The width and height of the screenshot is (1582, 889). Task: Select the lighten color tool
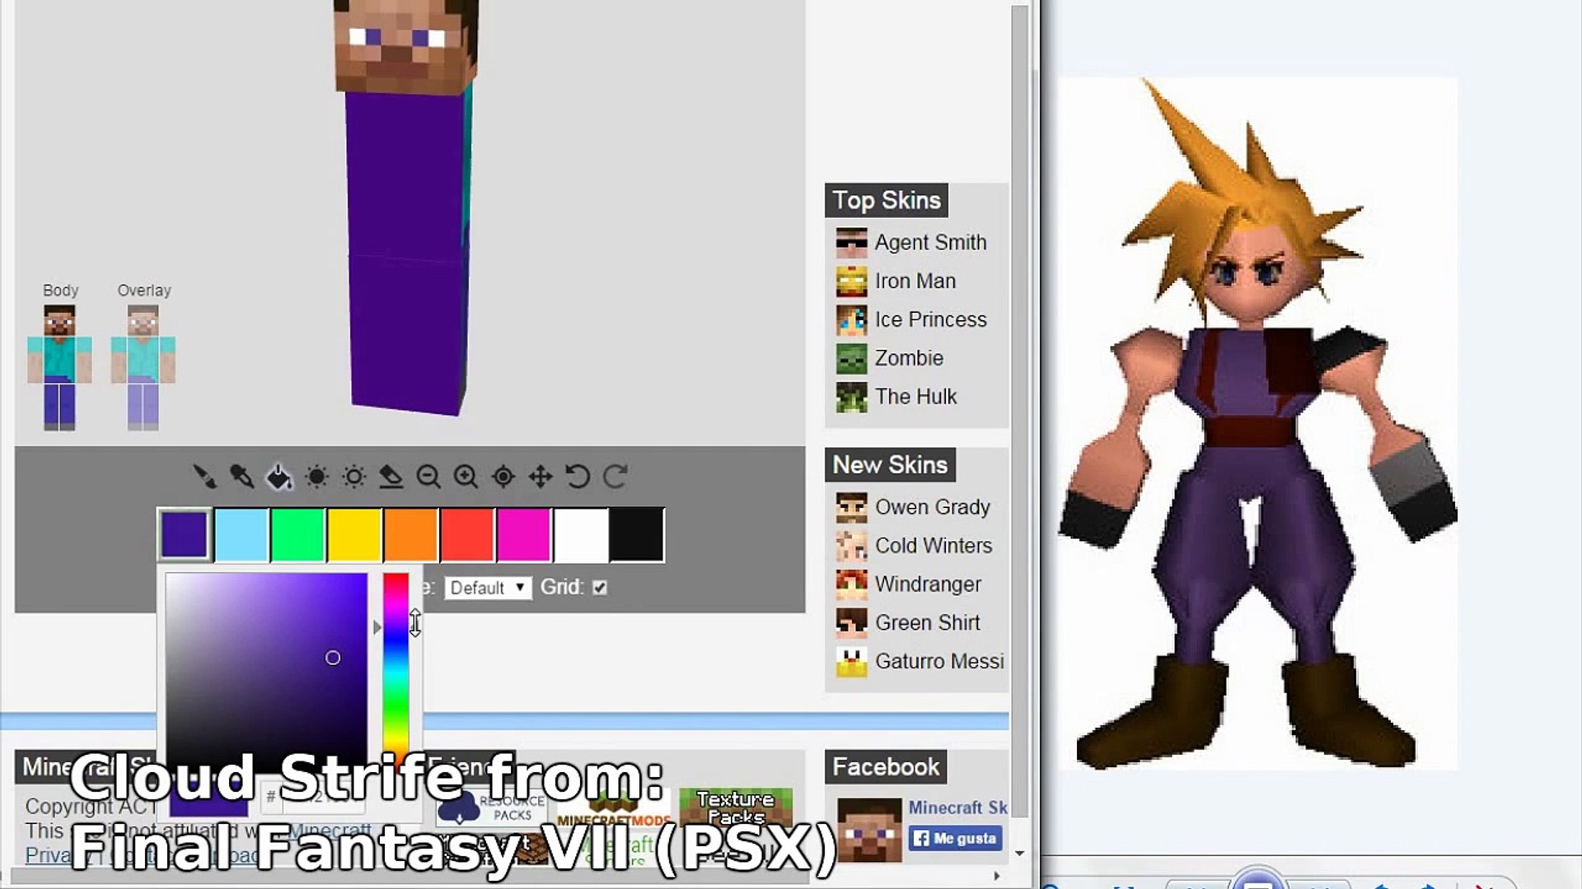click(354, 477)
